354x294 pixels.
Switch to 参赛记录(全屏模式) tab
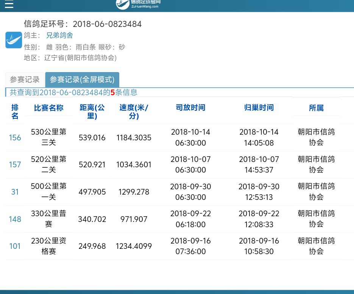(82, 80)
